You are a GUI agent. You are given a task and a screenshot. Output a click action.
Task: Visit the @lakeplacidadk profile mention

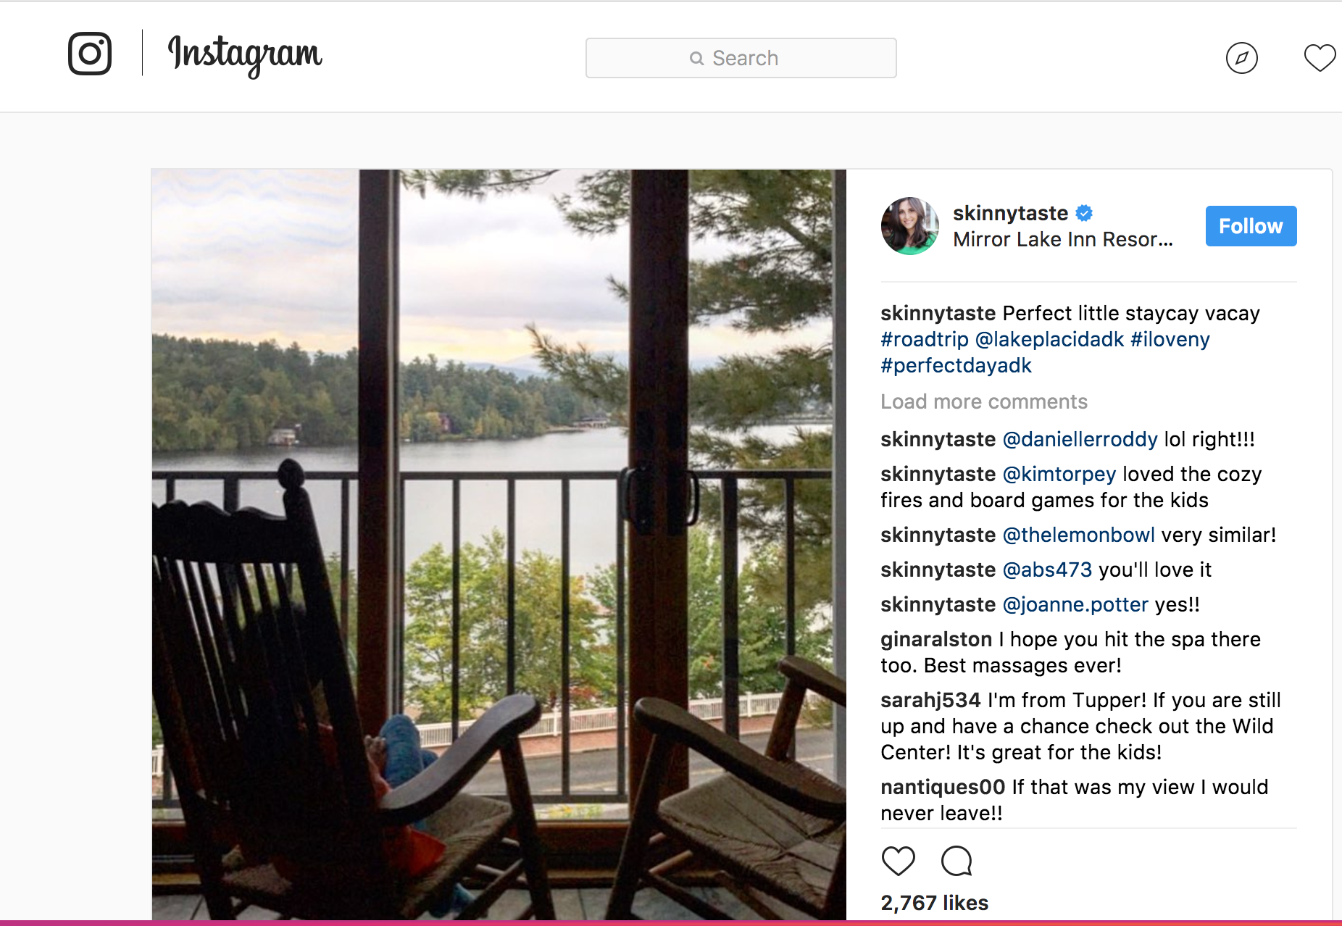tap(1049, 339)
